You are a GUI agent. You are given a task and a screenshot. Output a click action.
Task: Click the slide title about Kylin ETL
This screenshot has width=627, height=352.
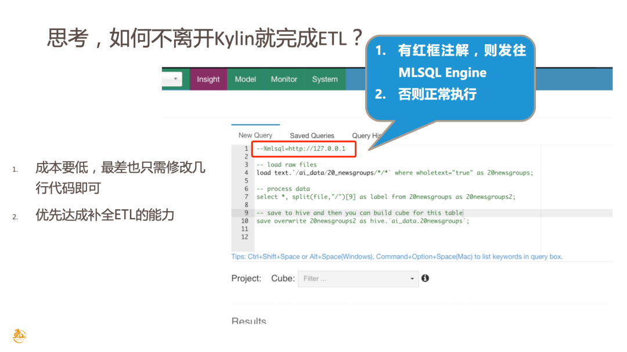click(x=204, y=38)
